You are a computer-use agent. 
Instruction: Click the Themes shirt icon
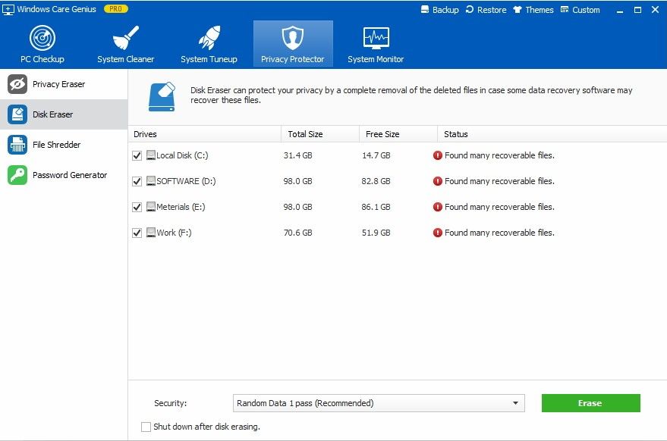518,9
